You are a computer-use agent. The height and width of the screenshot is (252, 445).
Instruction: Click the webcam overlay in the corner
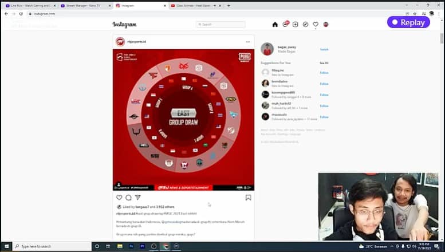pos(378,207)
